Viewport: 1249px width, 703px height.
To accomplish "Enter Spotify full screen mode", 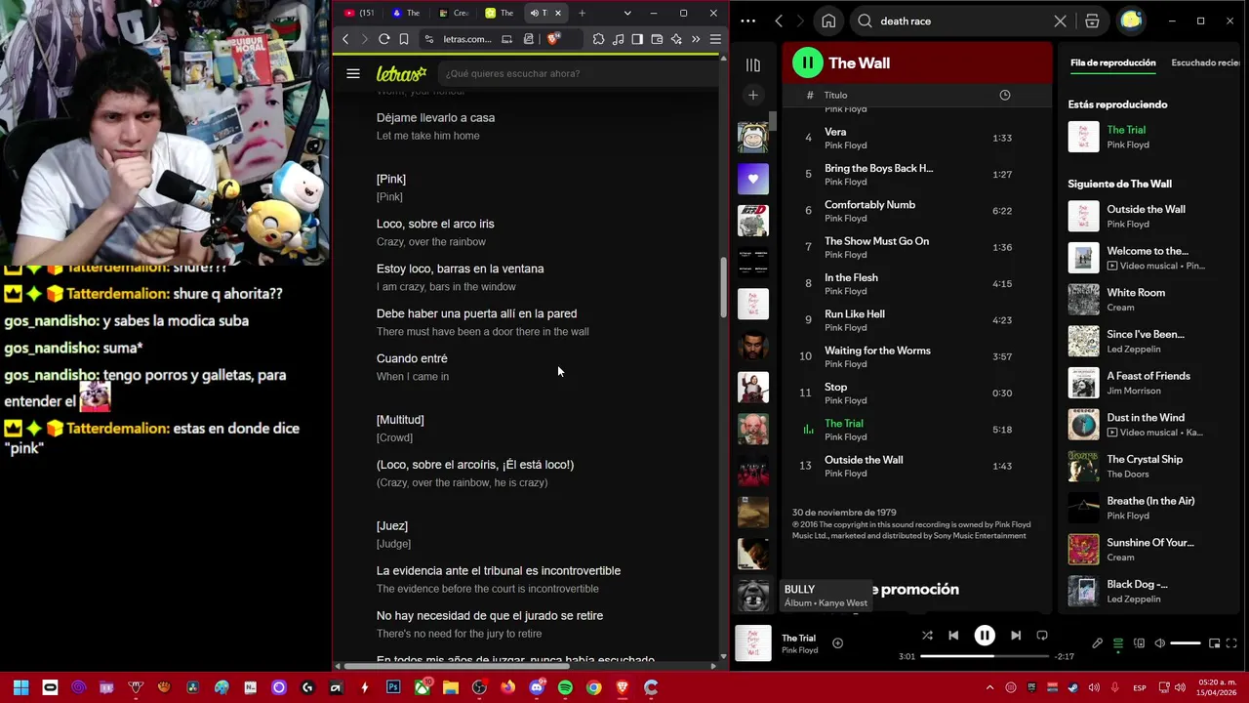I will coord(1231,643).
